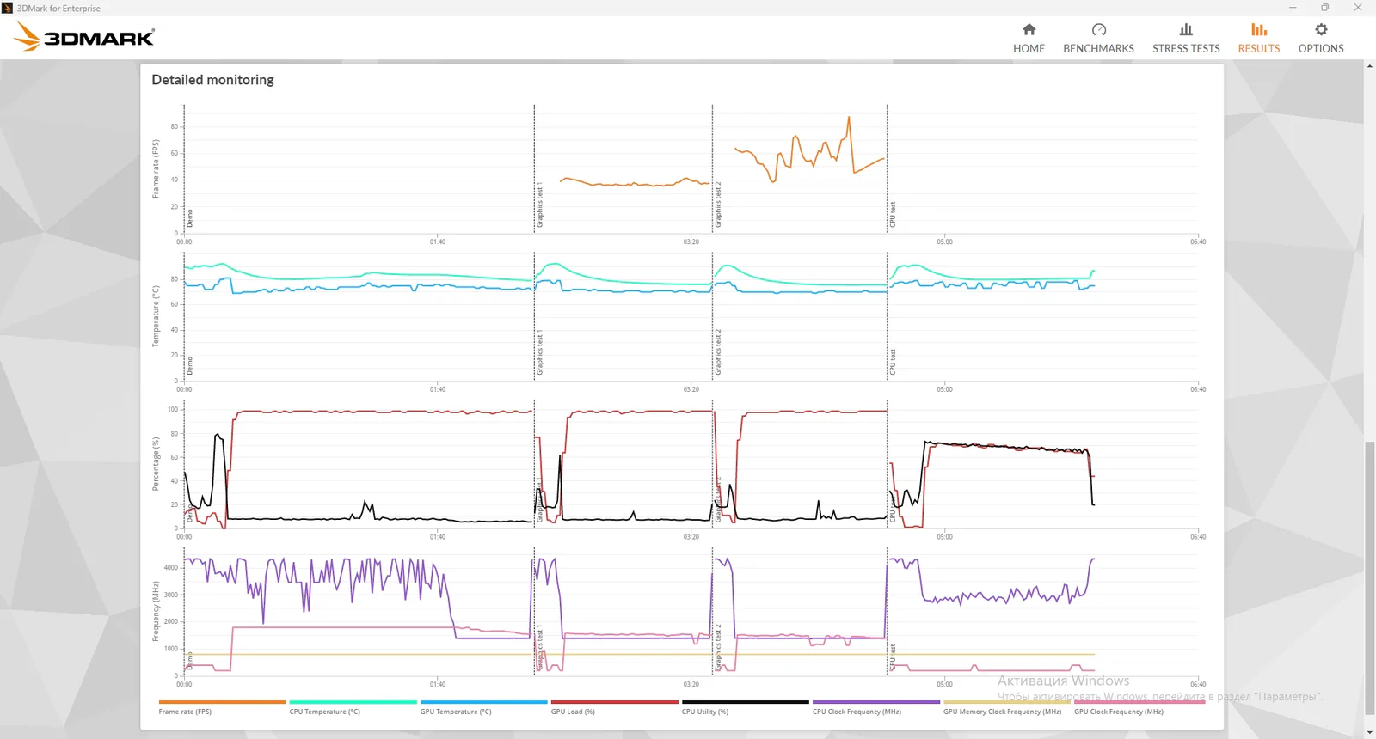1376x739 pixels.
Task: Click the 3DMark title bar app icon
Action: (8, 8)
